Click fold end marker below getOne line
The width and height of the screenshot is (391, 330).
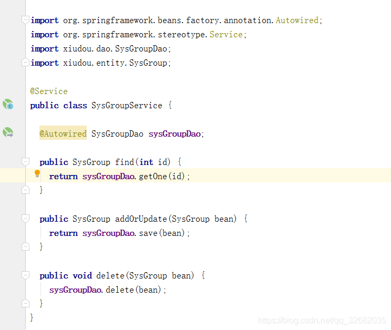(x=25, y=190)
